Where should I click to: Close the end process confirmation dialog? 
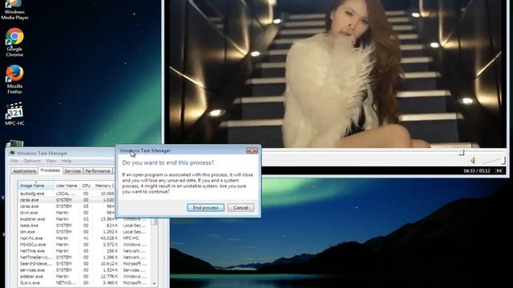pyautogui.click(x=252, y=150)
